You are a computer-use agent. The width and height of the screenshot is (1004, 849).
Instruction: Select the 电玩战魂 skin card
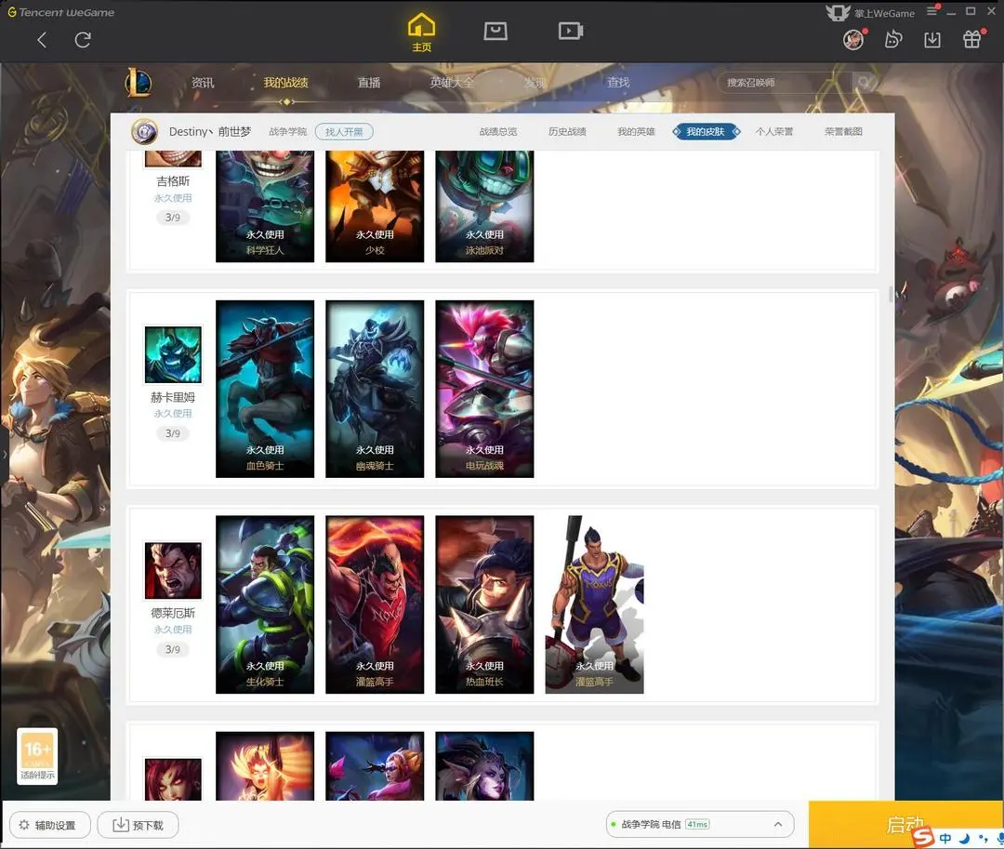484,389
